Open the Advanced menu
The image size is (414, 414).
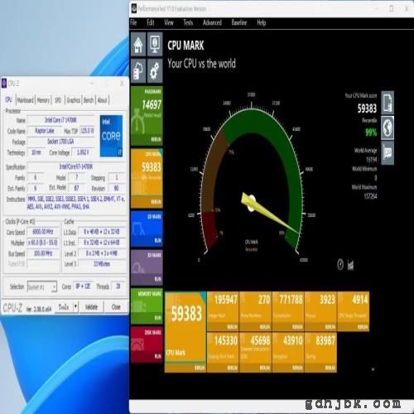coord(212,22)
